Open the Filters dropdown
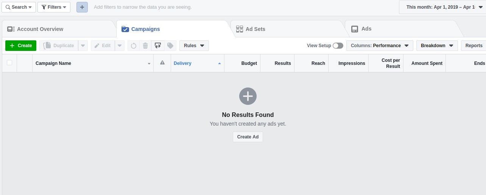Screen dimensions: 486x195 (54, 7)
